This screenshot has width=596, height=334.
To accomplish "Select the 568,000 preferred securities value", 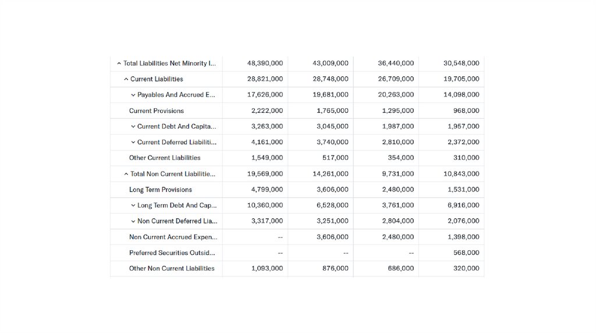I will pos(466,253).
